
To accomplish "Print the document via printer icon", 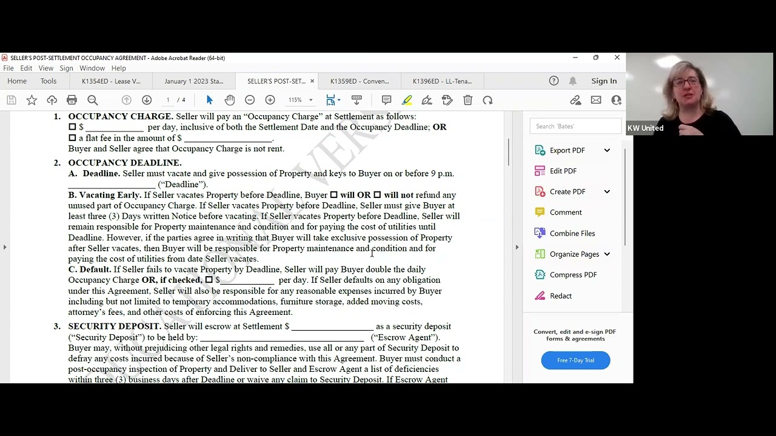I will [72, 100].
